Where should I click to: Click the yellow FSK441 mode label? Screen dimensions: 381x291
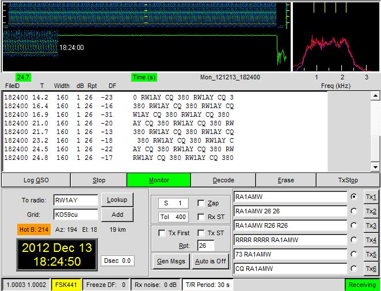(66, 285)
